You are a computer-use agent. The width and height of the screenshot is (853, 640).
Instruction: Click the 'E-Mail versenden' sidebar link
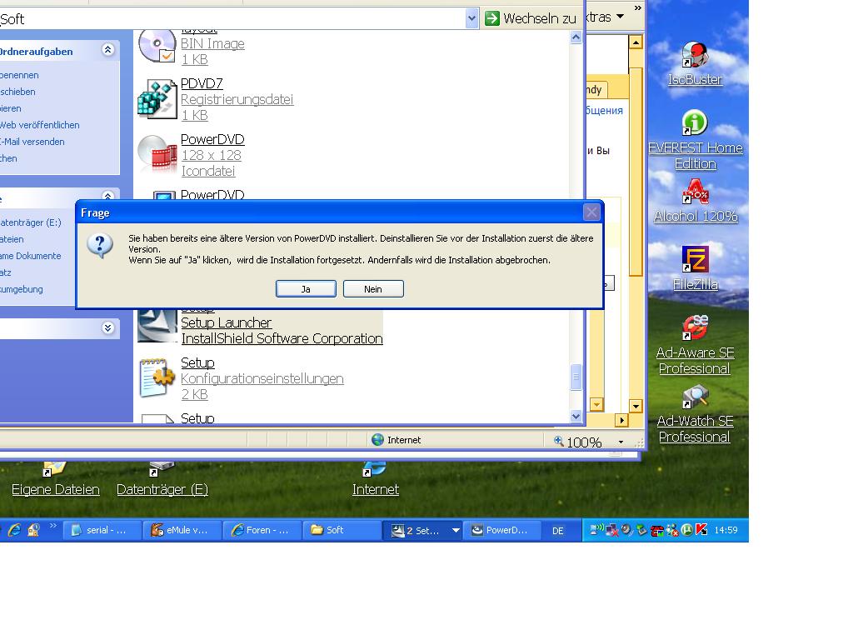click(x=32, y=142)
